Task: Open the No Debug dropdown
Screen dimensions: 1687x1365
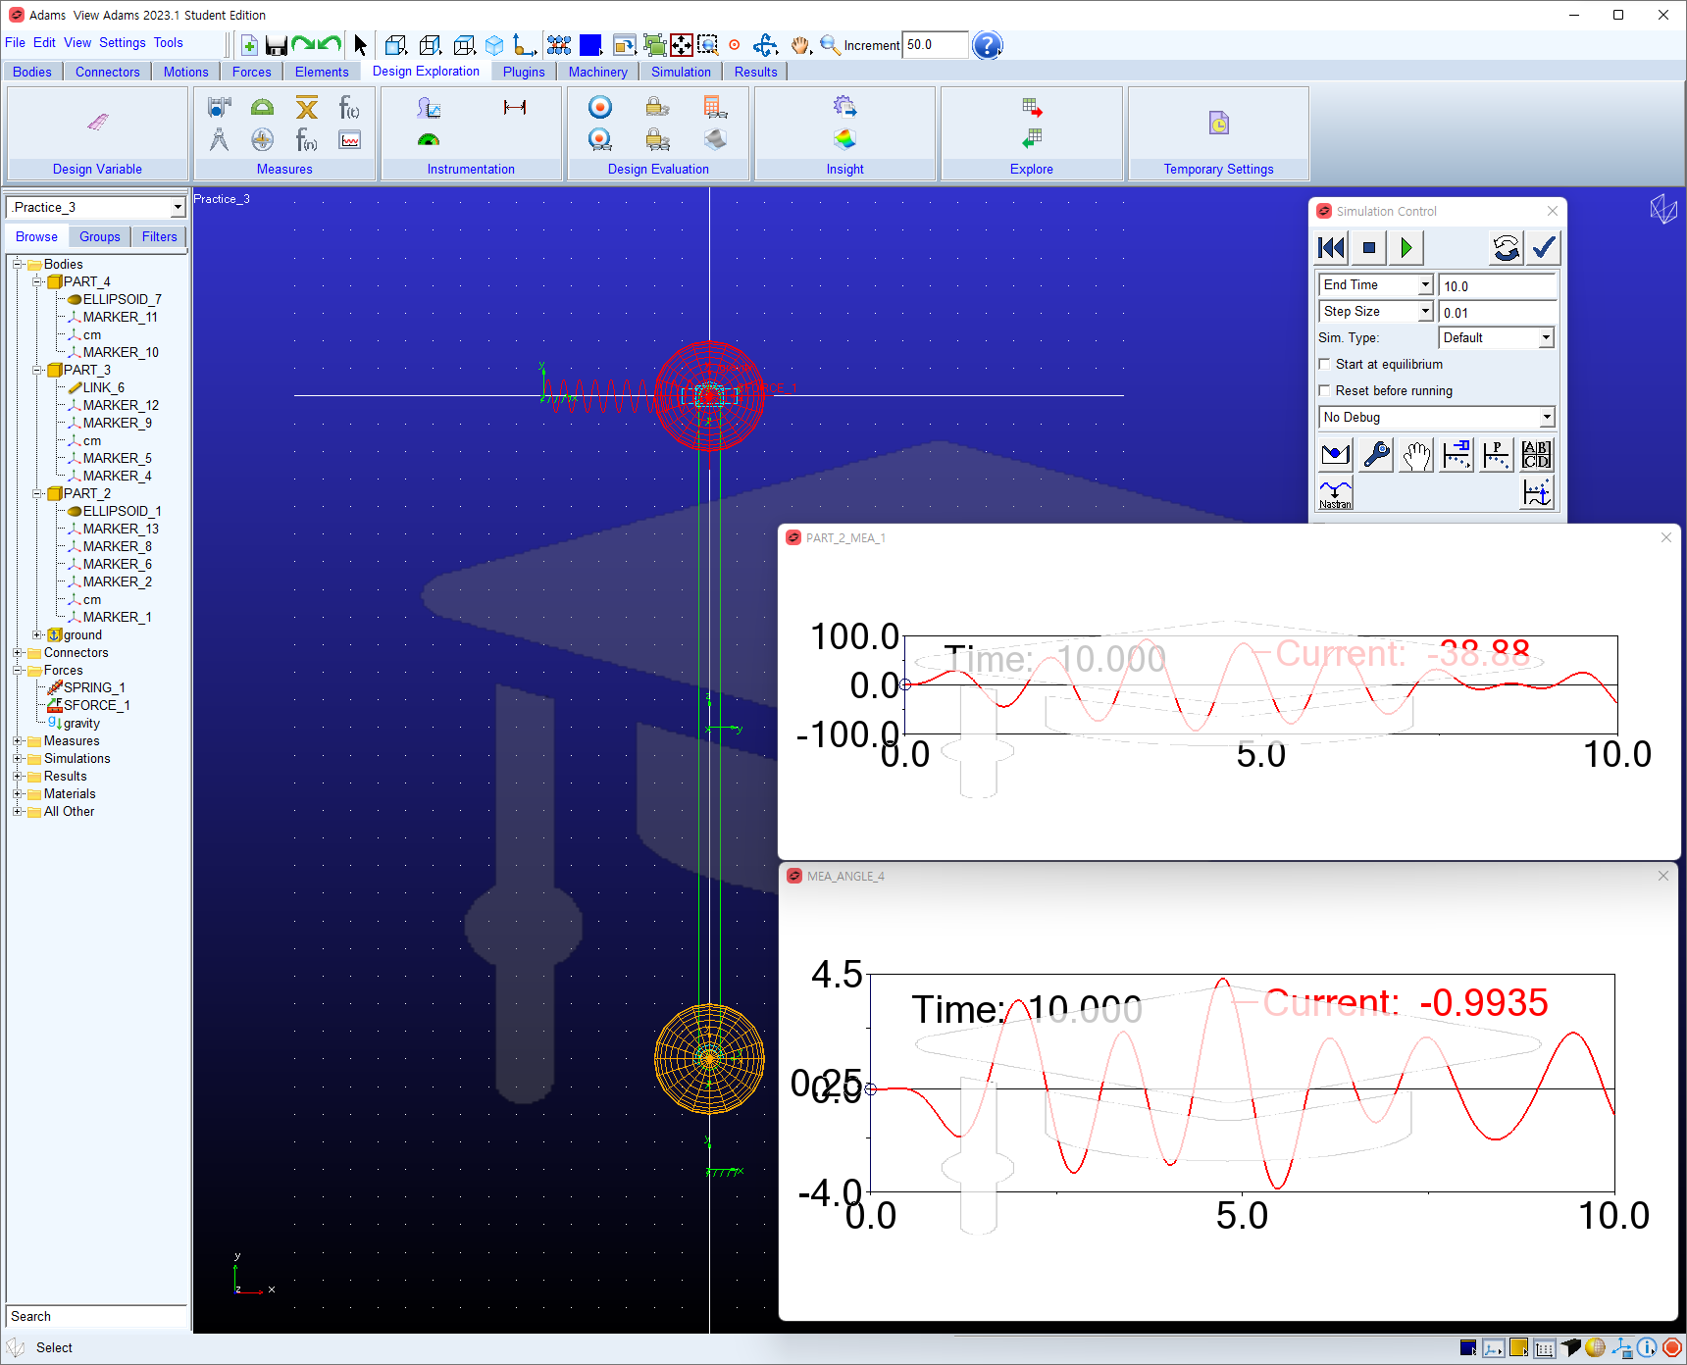Action: (1437, 417)
